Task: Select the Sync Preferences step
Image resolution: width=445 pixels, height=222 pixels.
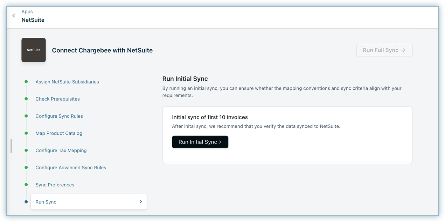Action: coord(55,185)
